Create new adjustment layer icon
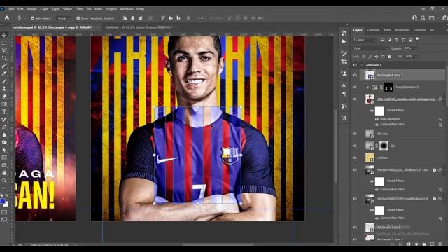Viewport: 448px width, 252px height. coord(416,244)
